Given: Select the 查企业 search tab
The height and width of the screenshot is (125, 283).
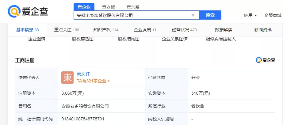Looking at the screenshot, I should [x=84, y=7].
